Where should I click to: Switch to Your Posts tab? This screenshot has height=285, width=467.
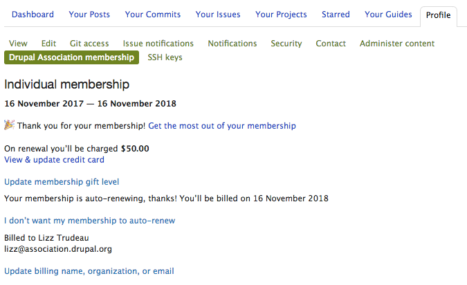click(x=89, y=15)
